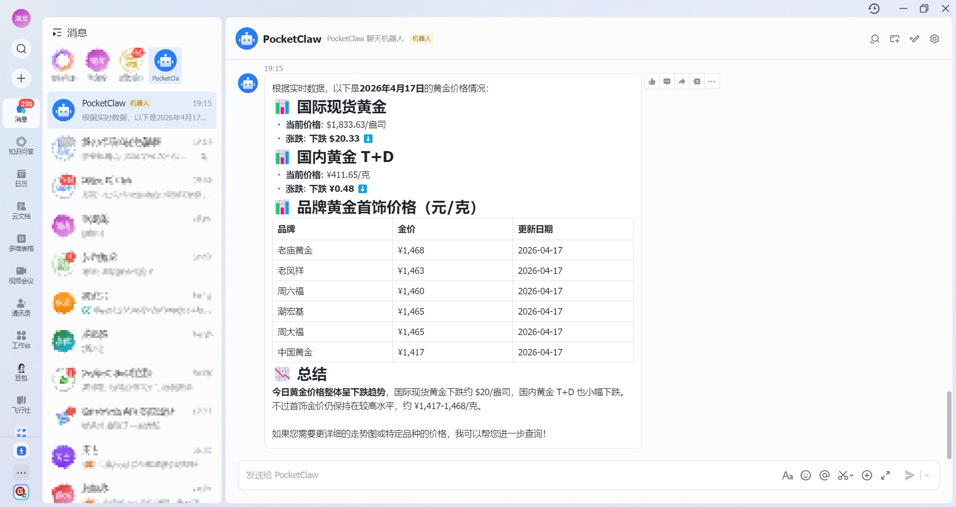
Task: Click the checkmark task icon in chat header
Action: tap(915, 39)
